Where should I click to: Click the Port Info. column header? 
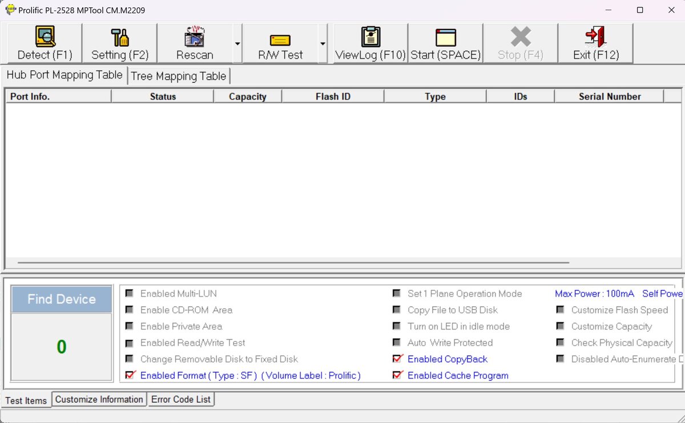point(58,96)
